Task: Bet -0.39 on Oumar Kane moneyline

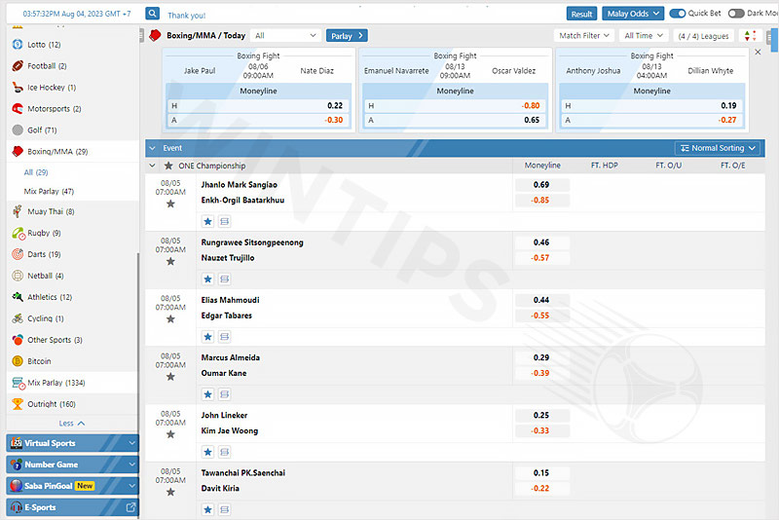Action: 541,373
